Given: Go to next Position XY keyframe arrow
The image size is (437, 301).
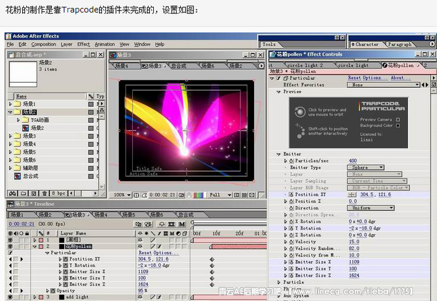Looking at the screenshot, I should pos(22,259).
